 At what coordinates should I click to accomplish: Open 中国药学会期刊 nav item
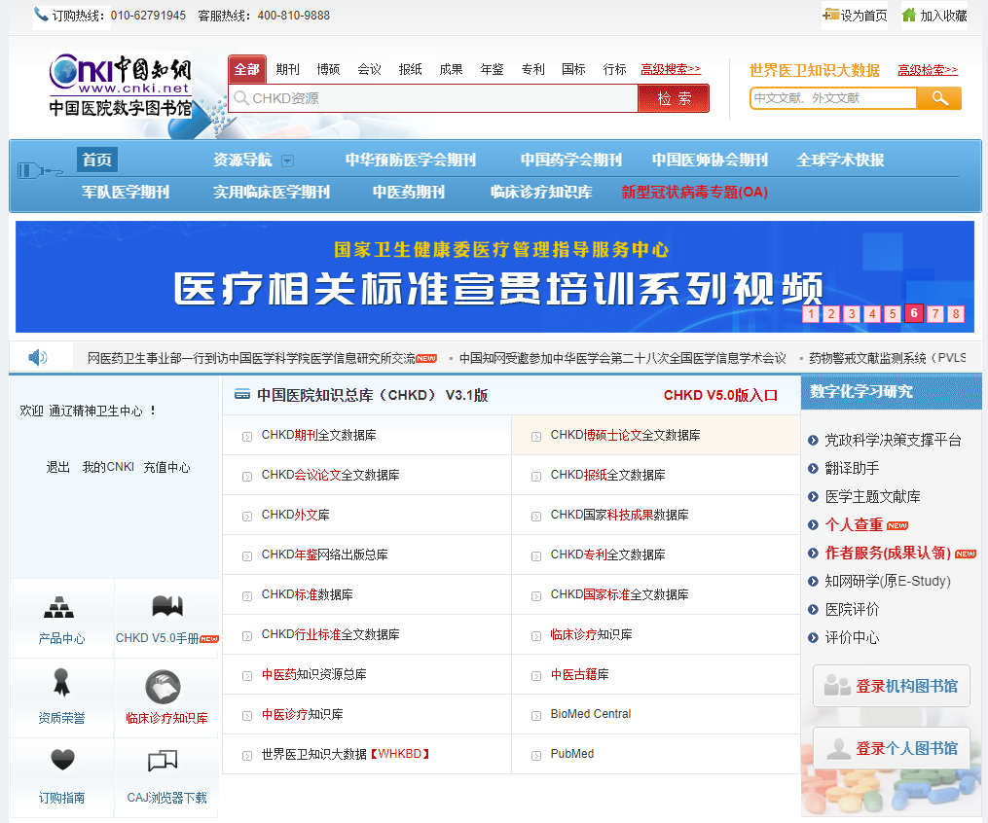click(570, 160)
